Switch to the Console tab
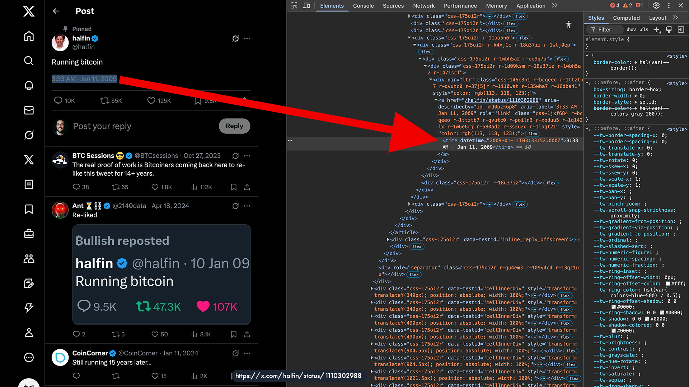Image resolution: width=689 pixels, height=387 pixels. (x=363, y=6)
